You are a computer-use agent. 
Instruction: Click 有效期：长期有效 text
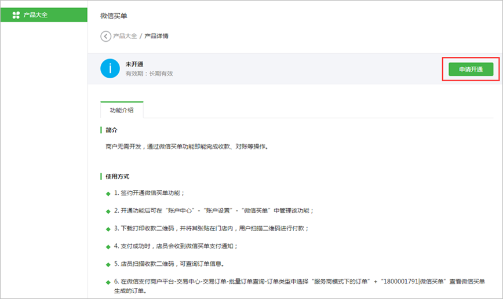(149, 74)
